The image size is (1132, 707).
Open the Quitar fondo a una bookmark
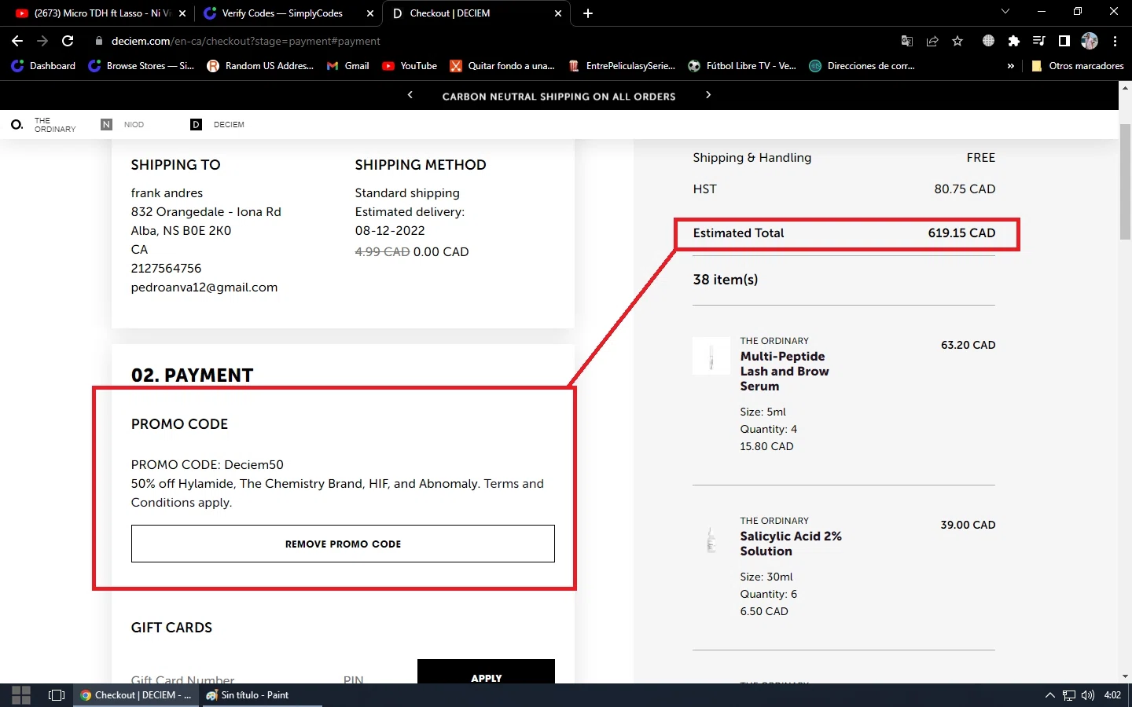click(x=502, y=66)
